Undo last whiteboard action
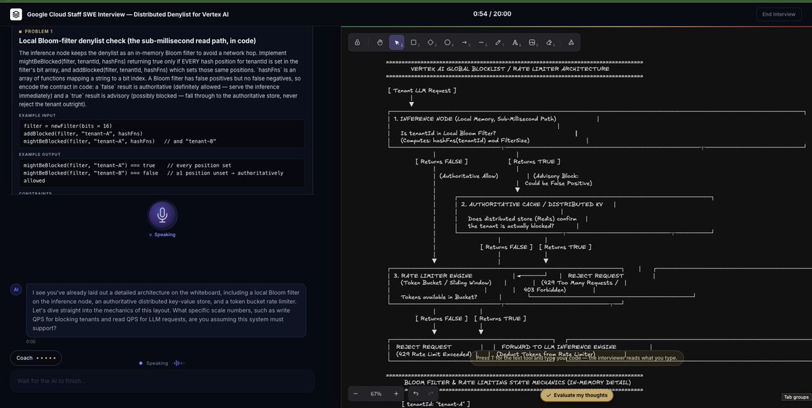 click(x=415, y=393)
